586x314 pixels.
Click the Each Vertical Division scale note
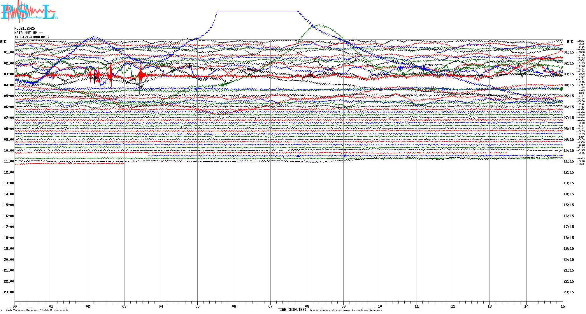[37, 310]
